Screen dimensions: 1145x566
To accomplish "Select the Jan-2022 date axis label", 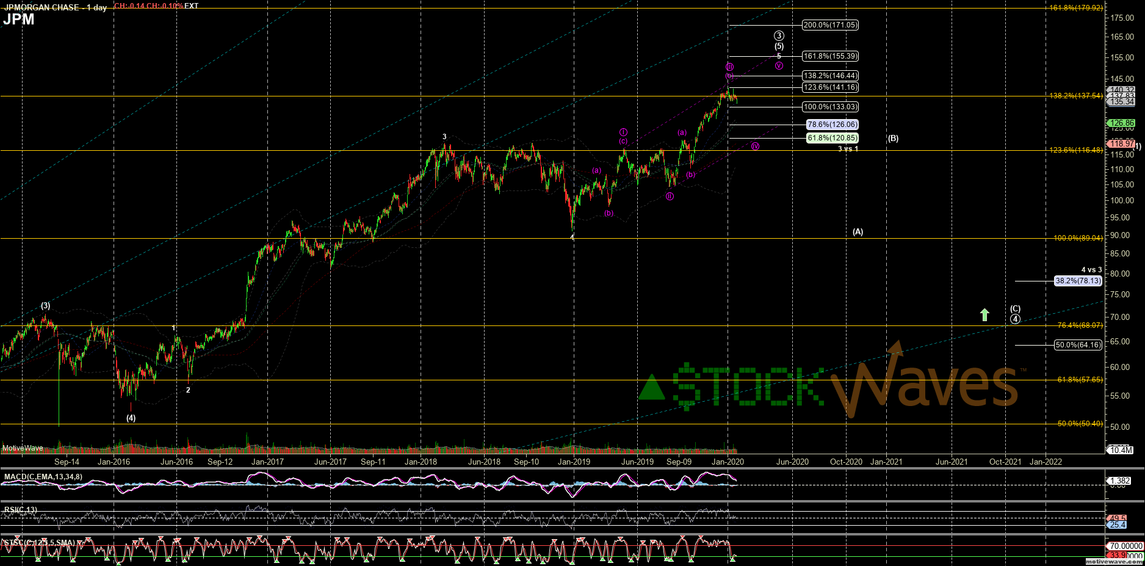I will click(x=1046, y=462).
